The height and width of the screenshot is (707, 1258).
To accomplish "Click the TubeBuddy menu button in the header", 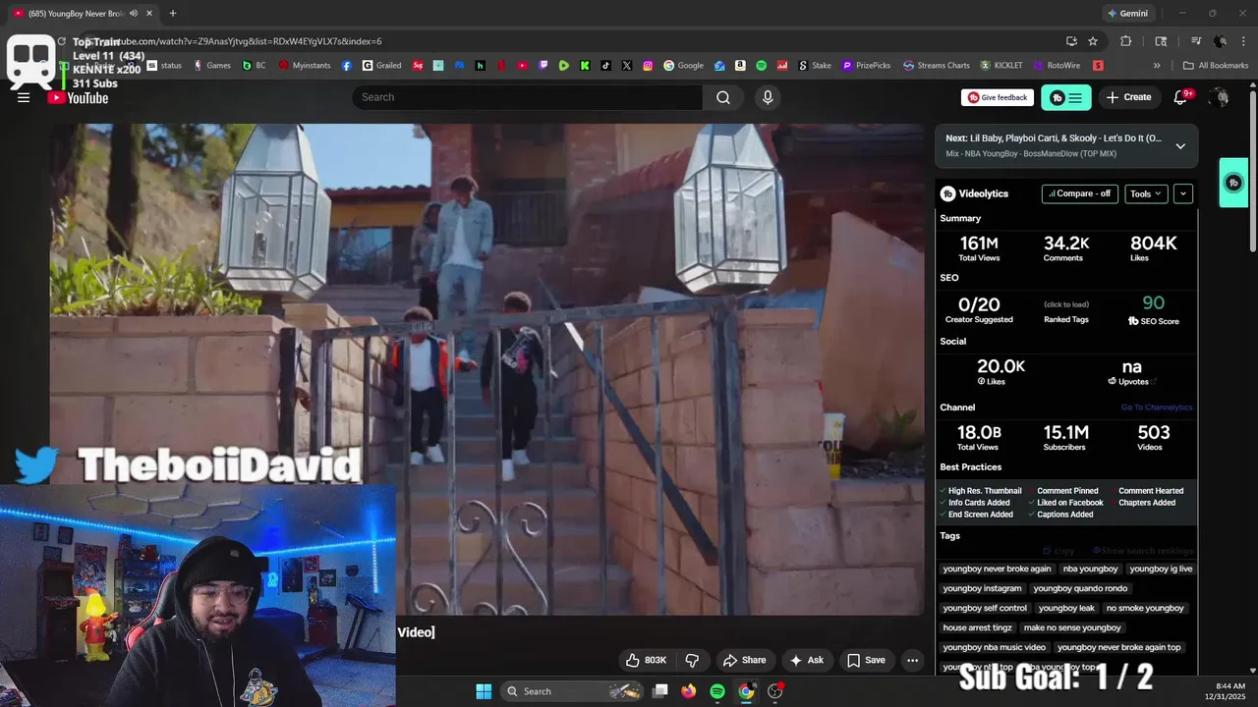I will pos(1066,97).
